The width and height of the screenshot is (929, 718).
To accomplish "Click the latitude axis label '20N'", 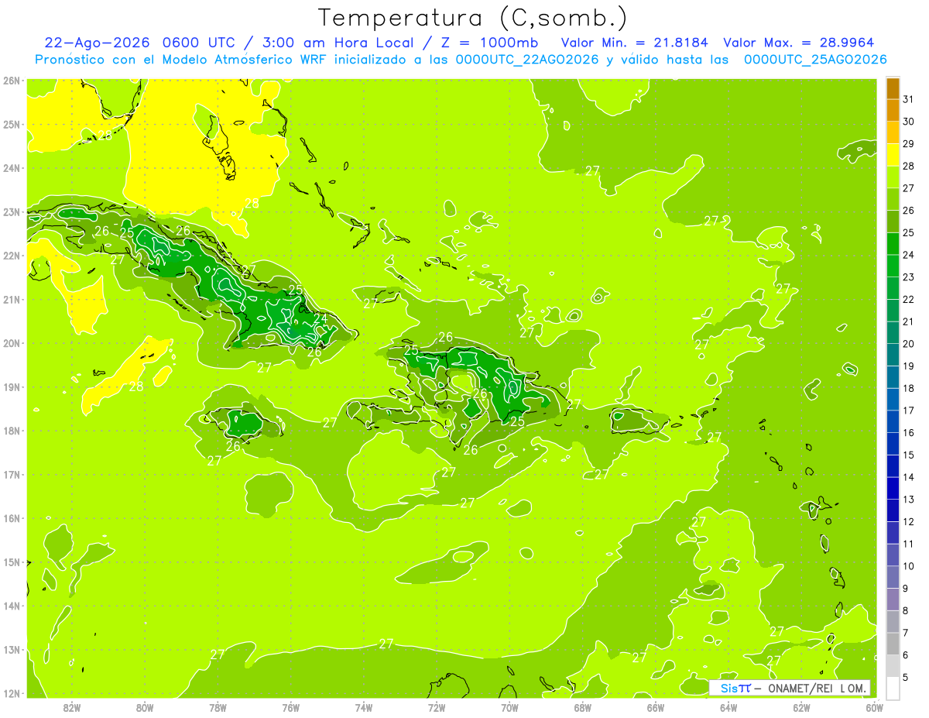I will [12, 343].
